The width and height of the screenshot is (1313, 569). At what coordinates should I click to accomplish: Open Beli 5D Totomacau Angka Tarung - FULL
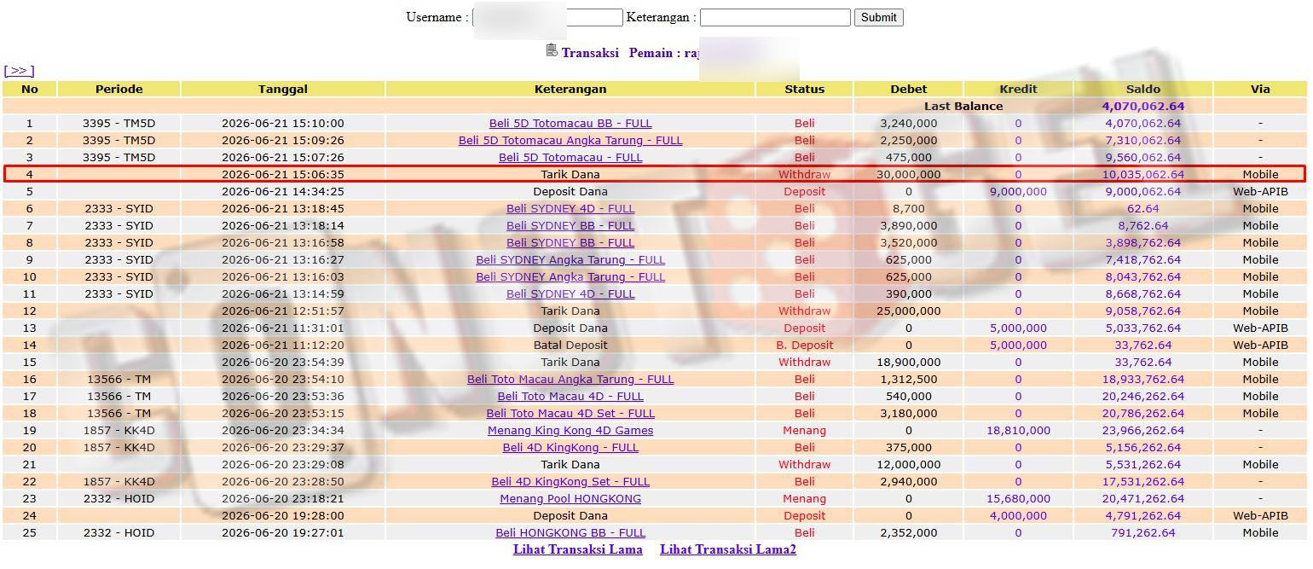tap(570, 140)
